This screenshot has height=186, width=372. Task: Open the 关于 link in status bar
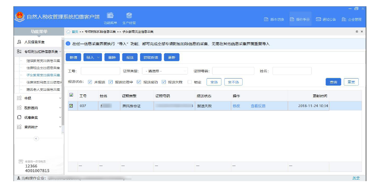[356, 178]
